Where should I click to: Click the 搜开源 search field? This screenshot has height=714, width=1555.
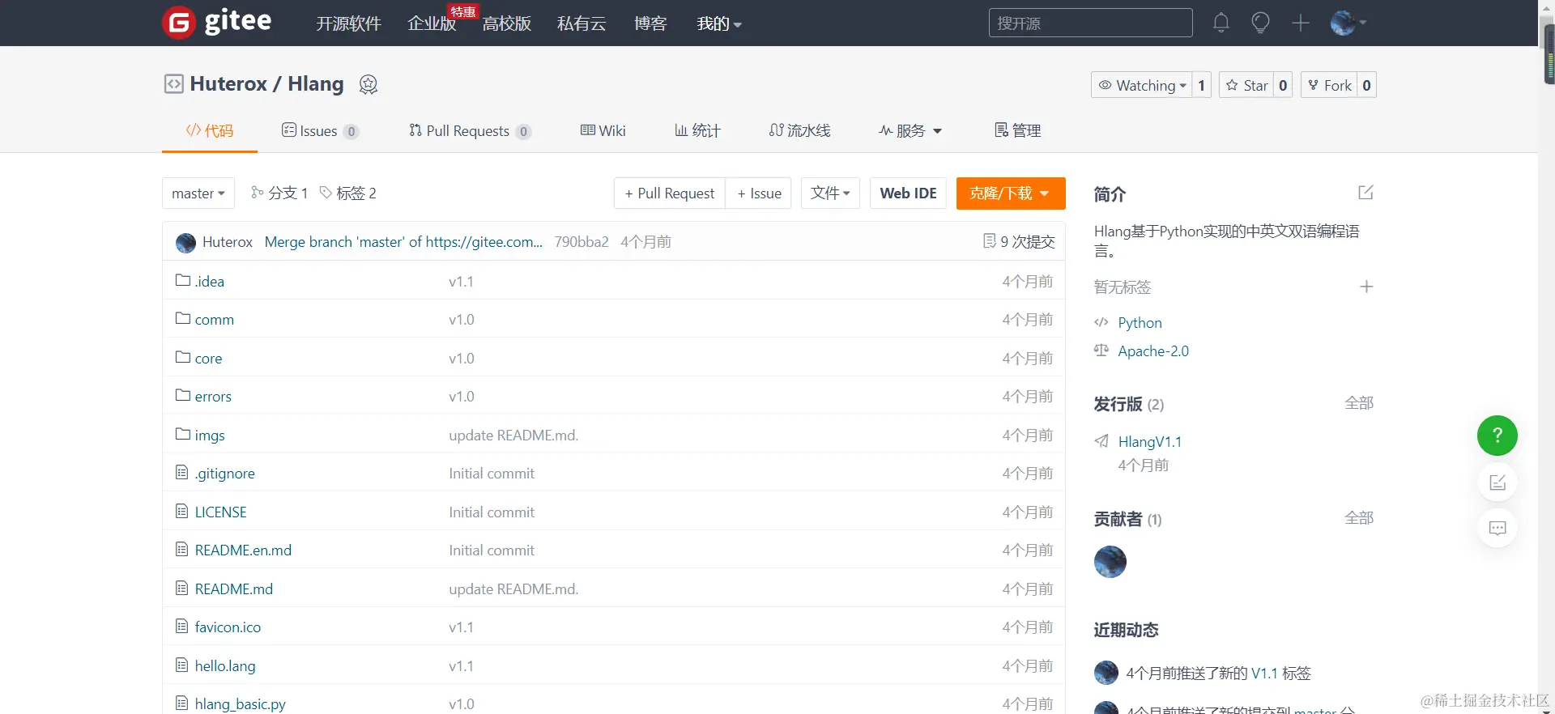pyautogui.click(x=1090, y=23)
